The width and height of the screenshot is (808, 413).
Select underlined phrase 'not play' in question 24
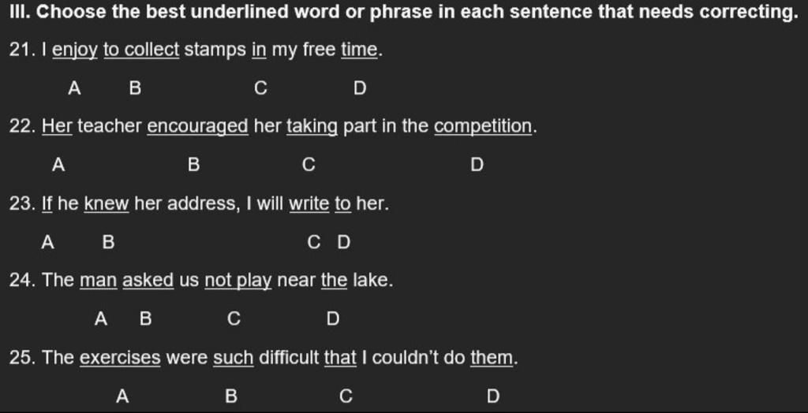pyautogui.click(x=238, y=281)
